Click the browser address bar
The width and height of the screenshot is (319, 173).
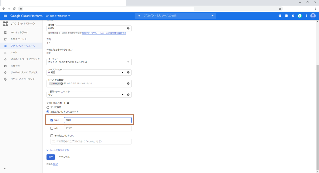click(148, 9)
